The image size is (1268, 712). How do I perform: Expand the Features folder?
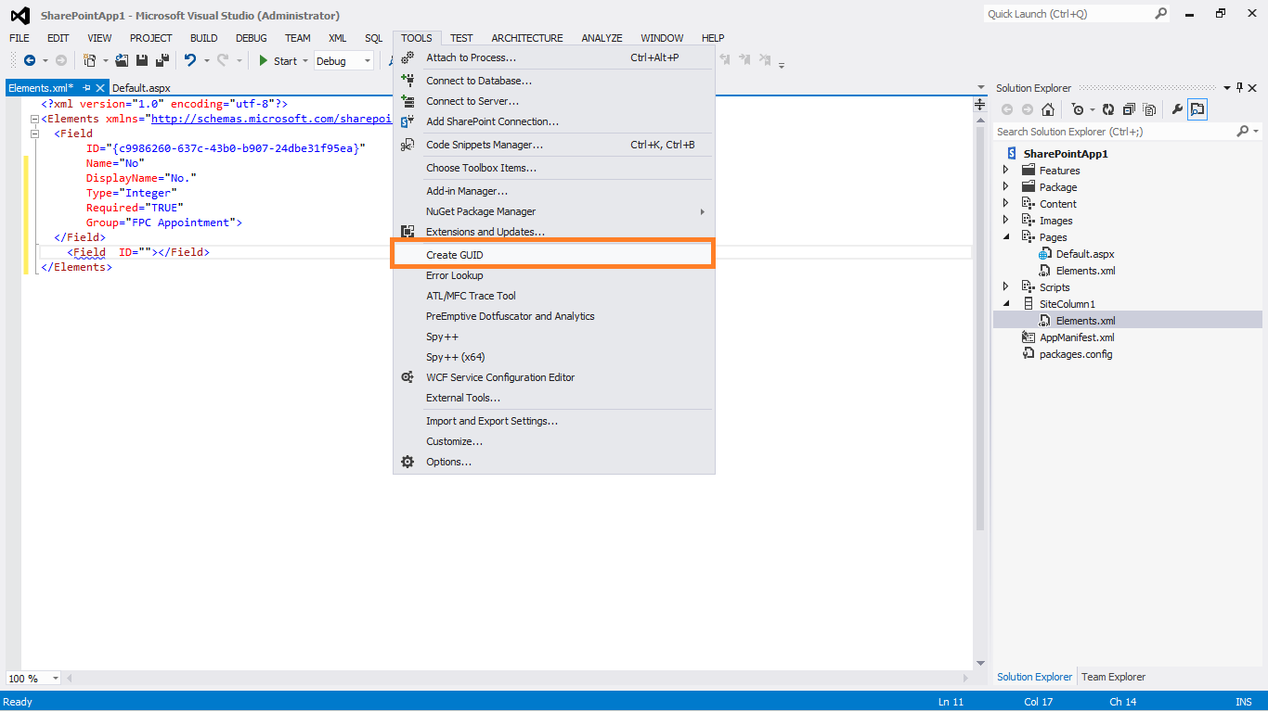[x=1006, y=171]
